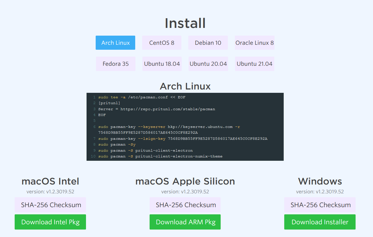
Task: Click version text under Windows
Action: 320,192
